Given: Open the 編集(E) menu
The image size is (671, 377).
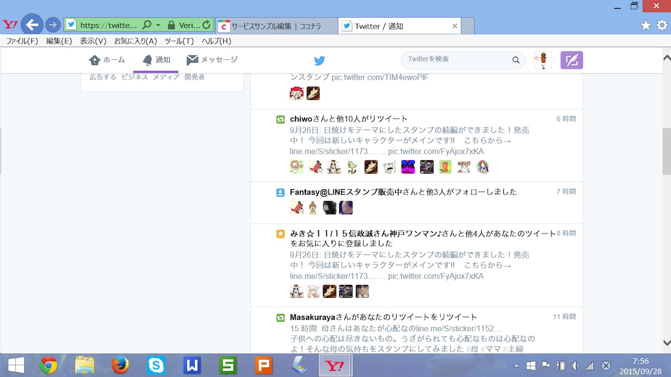Looking at the screenshot, I should coord(59,41).
